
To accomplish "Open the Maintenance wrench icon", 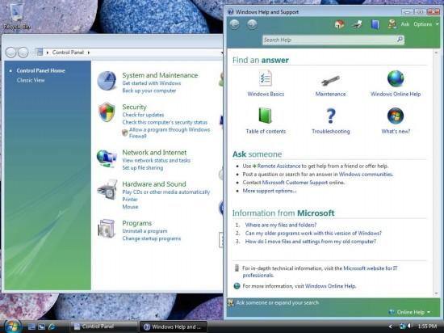I will click(x=330, y=81).
